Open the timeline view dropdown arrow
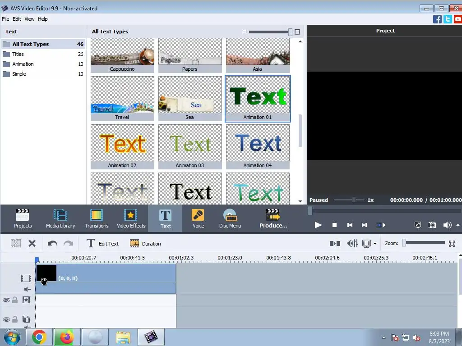Image resolution: width=462 pixels, height=346 pixels. (375, 244)
